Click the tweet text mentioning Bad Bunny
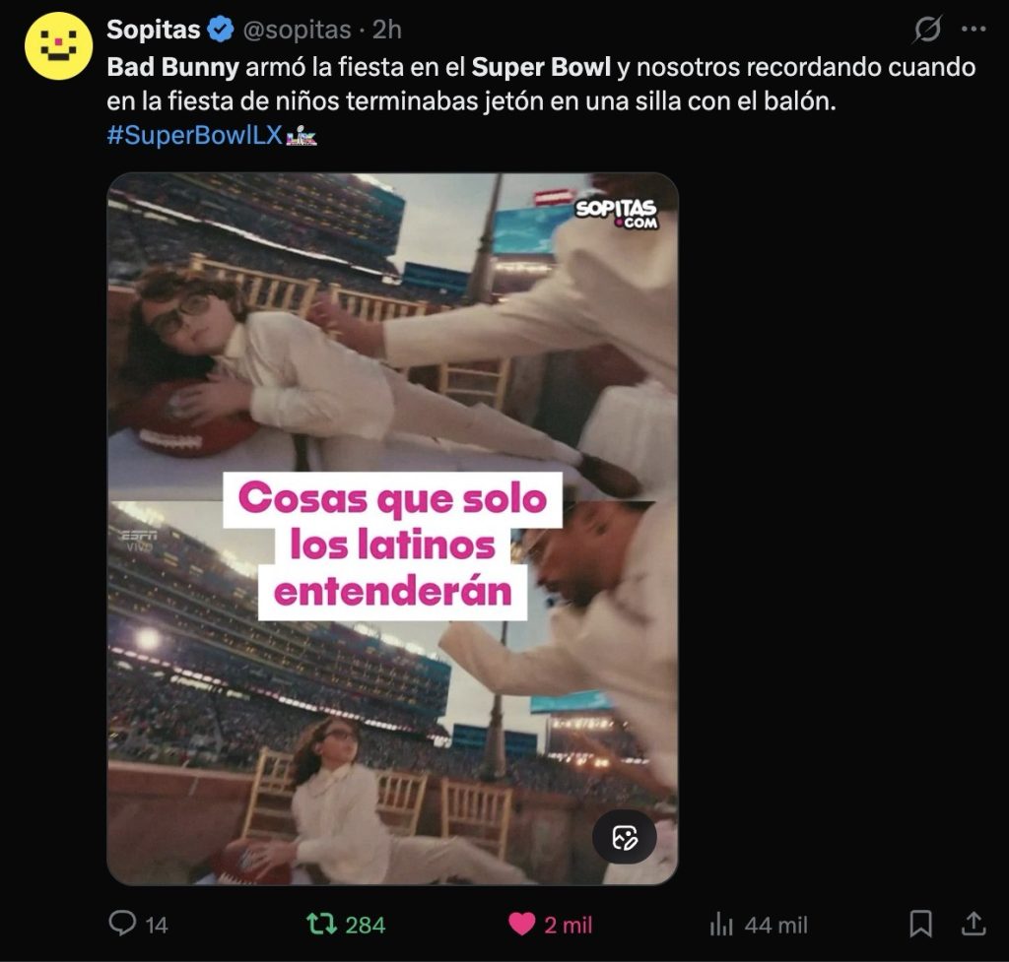 coord(541,85)
